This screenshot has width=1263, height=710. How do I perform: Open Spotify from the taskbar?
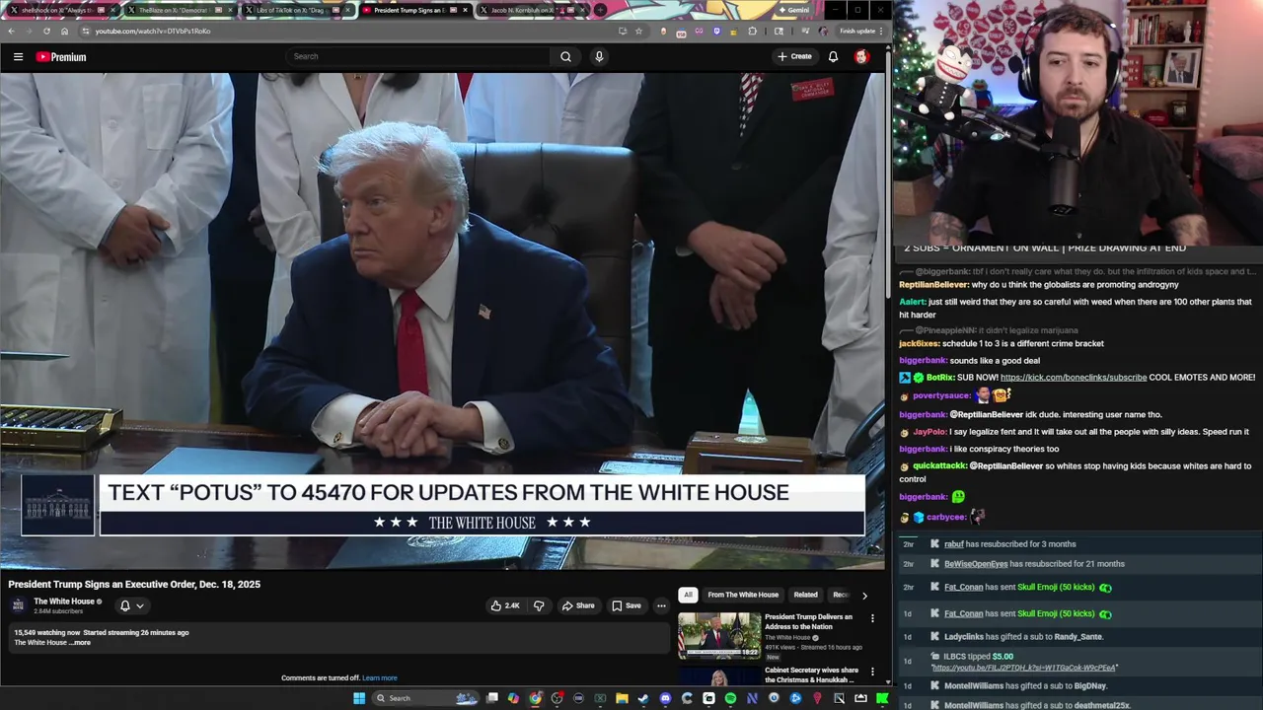730,698
